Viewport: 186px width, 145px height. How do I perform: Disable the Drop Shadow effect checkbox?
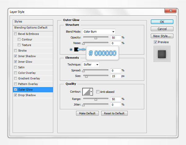16,95
